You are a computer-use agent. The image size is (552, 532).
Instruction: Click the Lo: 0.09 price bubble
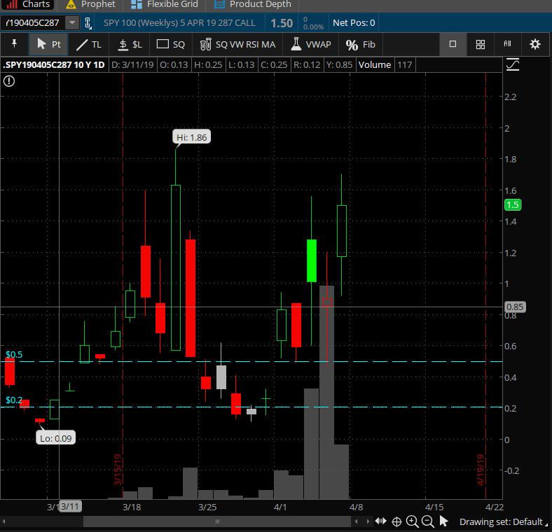[x=55, y=437]
